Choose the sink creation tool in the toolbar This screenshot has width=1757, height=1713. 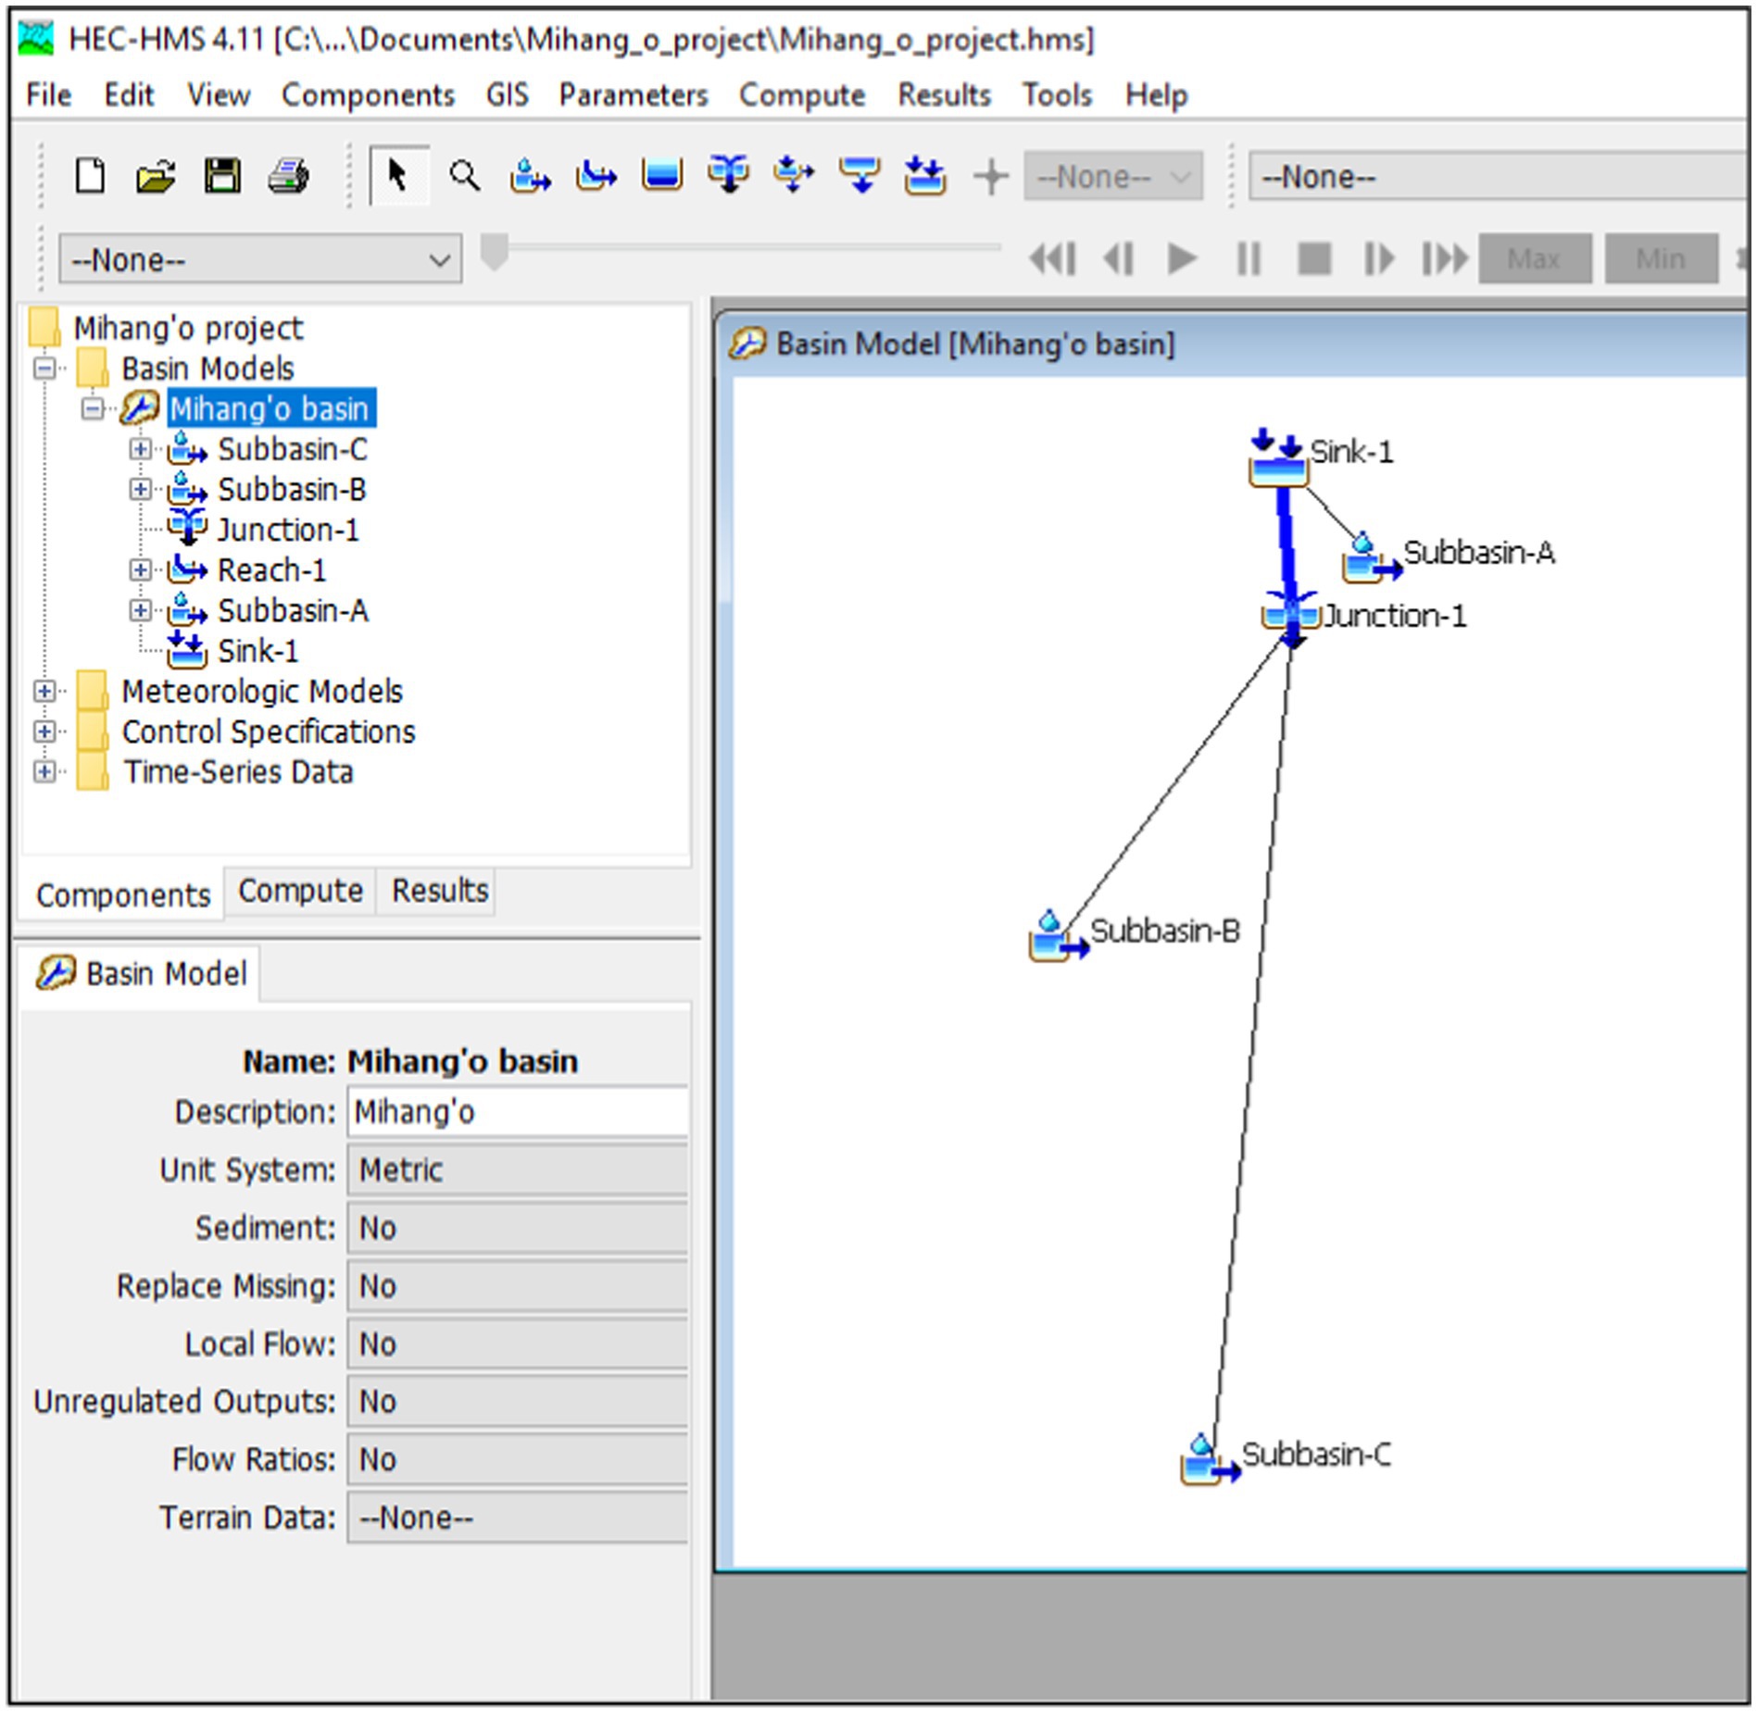click(925, 175)
